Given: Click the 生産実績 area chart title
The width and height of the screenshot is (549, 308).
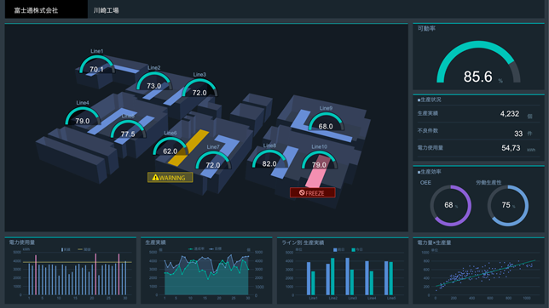Looking at the screenshot, I should pos(155,242).
